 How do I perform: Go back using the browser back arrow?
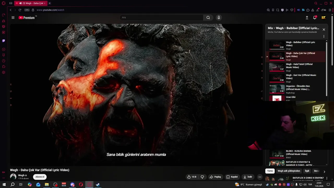10,10
